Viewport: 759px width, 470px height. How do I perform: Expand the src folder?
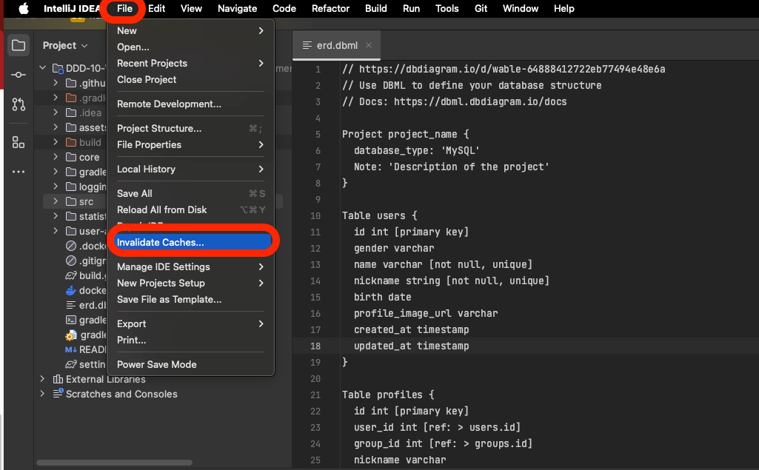56,201
